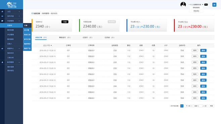This screenshot has width=221, height=124.
Task: Open 已购入 in the sidebar
Action: tap(10, 44)
